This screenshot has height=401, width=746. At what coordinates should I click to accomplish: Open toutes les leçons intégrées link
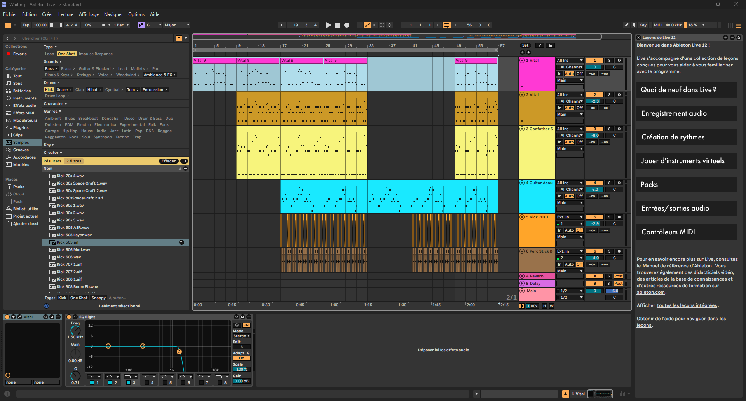pyautogui.click(x=687, y=305)
